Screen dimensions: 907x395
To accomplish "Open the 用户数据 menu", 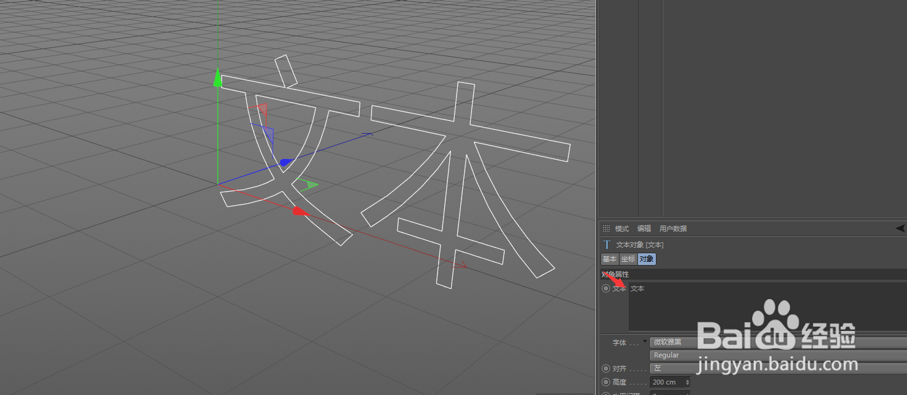I will point(673,229).
